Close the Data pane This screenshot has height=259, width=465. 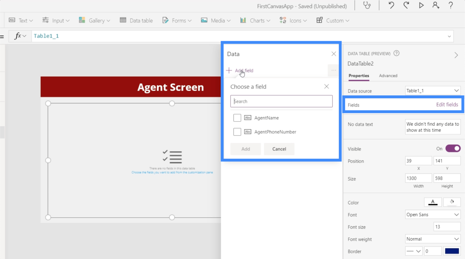[x=334, y=54]
